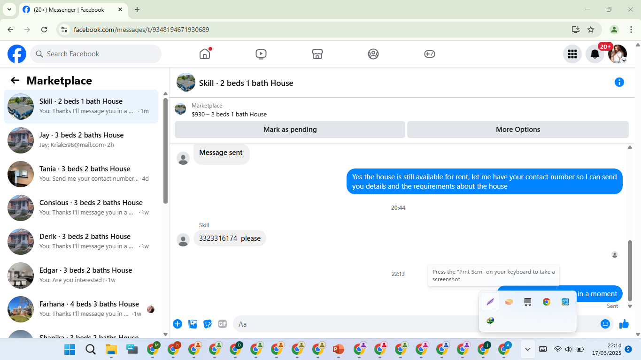This screenshot has height=360, width=641.
Task: Open the Jay · 3 beds 2 baths House chat
Action: pyautogui.click(x=81, y=140)
